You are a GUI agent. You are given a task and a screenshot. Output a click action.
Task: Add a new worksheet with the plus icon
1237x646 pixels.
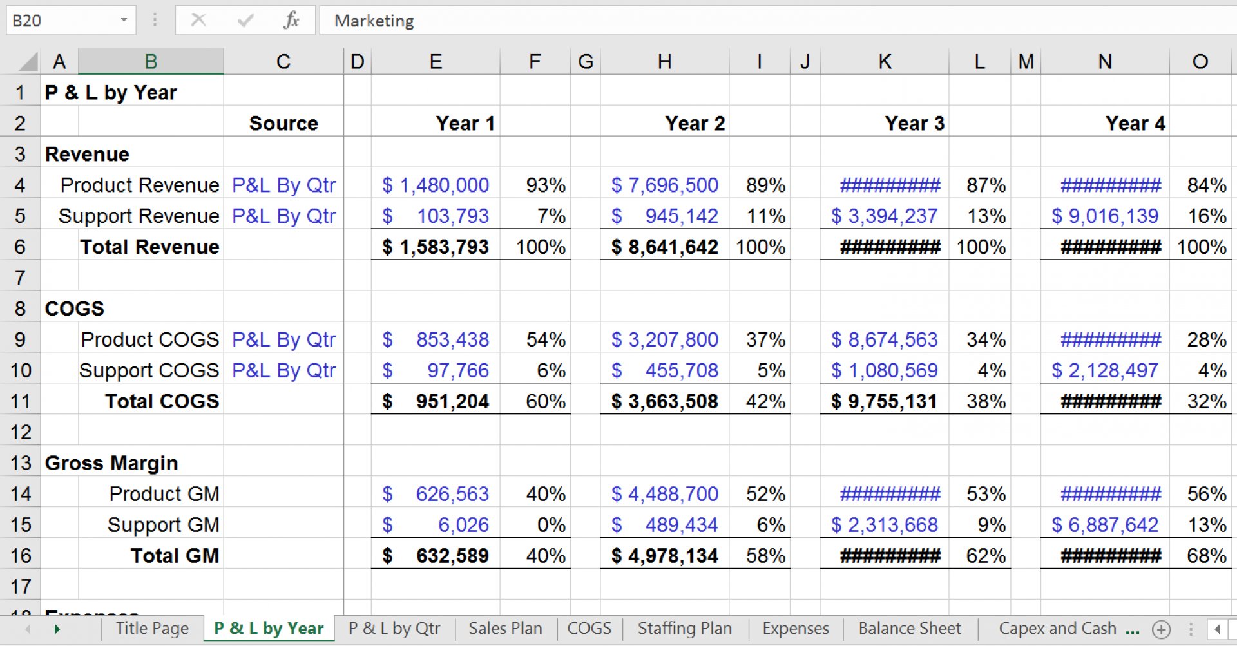(1160, 629)
